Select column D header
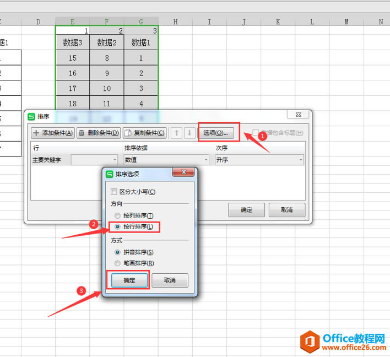 pyautogui.click(x=39, y=21)
